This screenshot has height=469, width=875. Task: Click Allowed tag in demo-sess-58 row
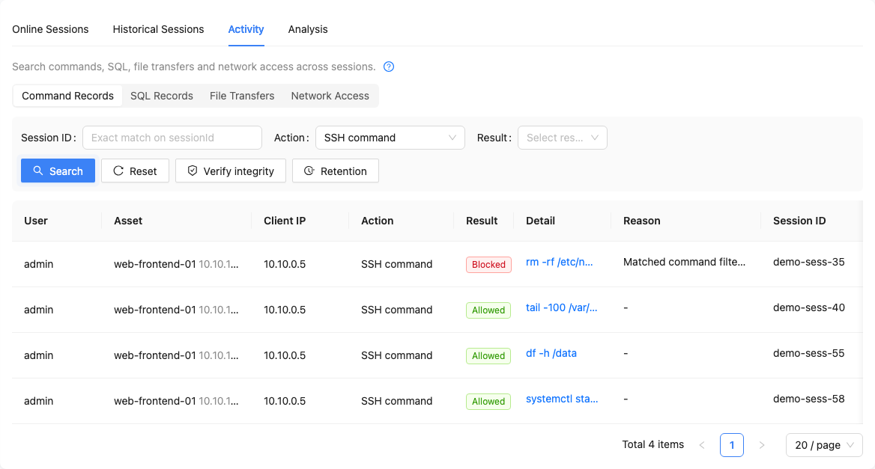pos(488,402)
